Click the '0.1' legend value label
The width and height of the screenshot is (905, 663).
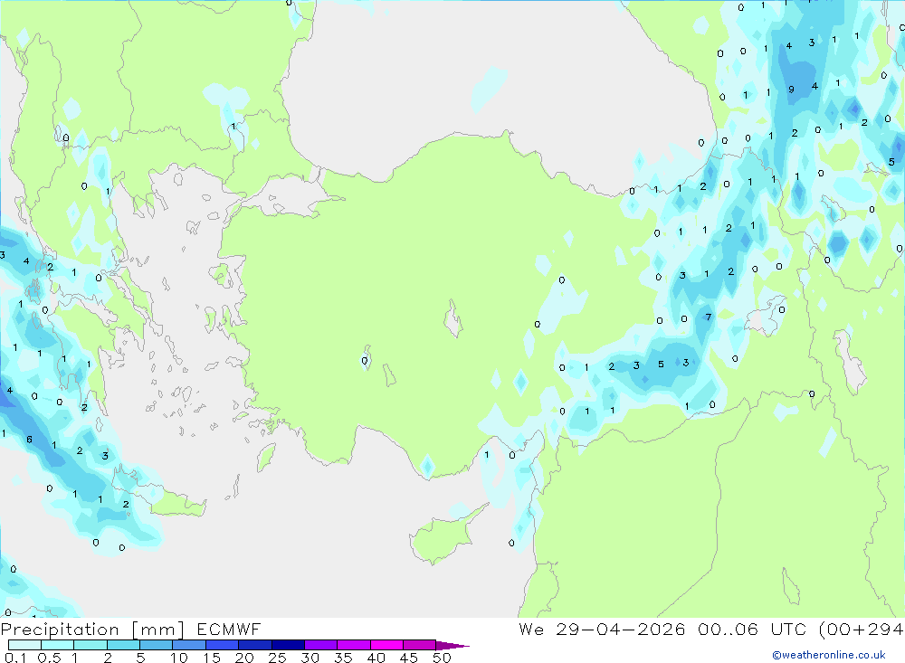(15, 658)
